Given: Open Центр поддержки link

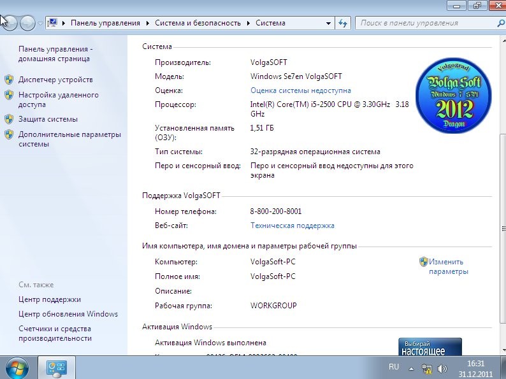Looking at the screenshot, I should click(50, 299).
